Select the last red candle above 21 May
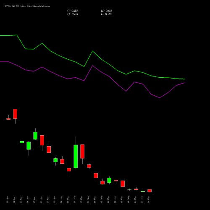This screenshot has width=210, height=210. (x=150, y=191)
